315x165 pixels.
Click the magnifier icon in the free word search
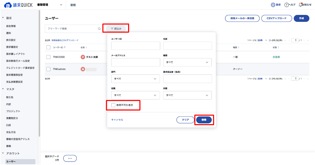coord(99,29)
